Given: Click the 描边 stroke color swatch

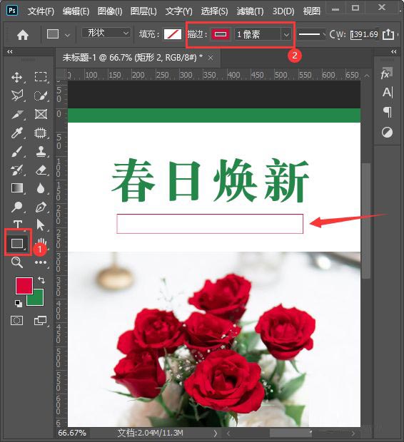Looking at the screenshot, I should click(x=221, y=34).
